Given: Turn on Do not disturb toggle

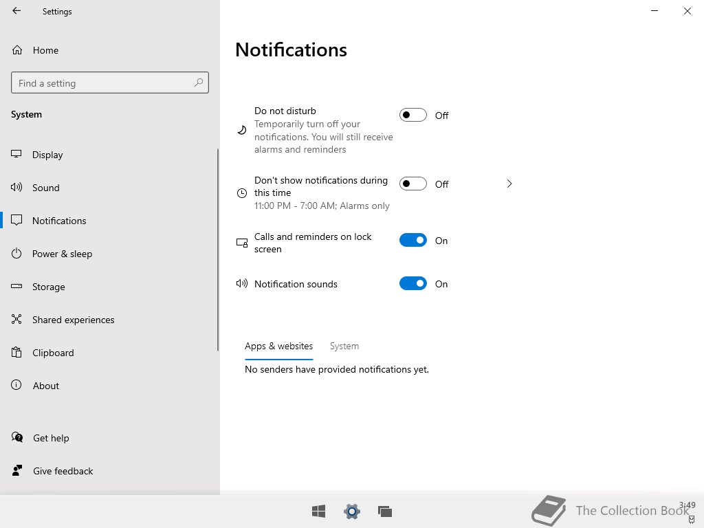Looking at the screenshot, I should click(413, 115).
